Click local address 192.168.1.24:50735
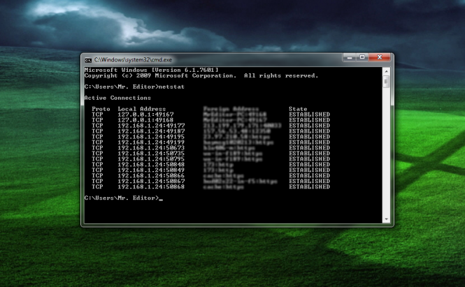The height and width of the screenshot is (287, 465). pyautogui.click(x=151, y=154)
